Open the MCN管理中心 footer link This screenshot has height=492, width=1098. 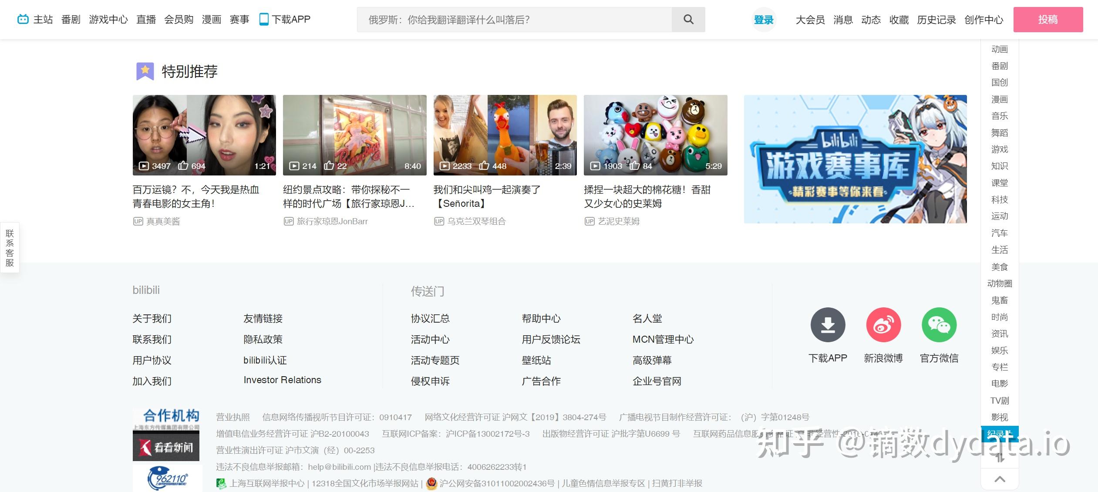pos(663,339)
